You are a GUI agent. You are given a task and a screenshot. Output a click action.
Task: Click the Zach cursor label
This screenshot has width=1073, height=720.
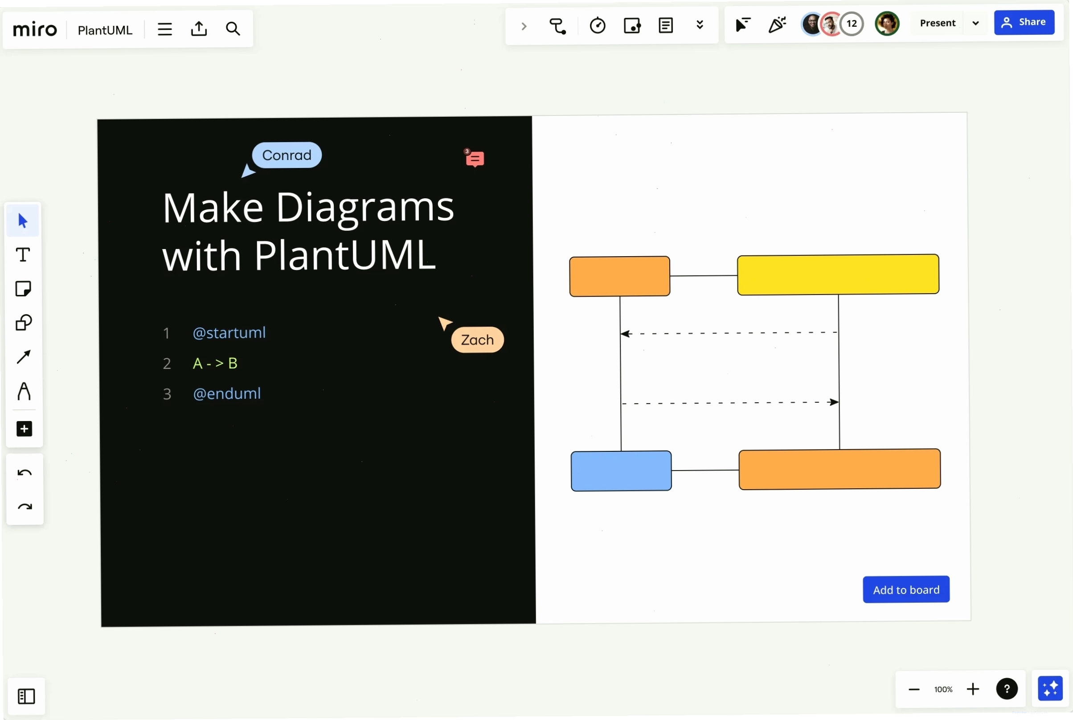477,340
